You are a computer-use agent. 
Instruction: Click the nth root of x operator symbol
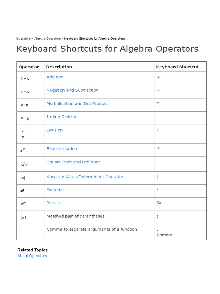24,164
